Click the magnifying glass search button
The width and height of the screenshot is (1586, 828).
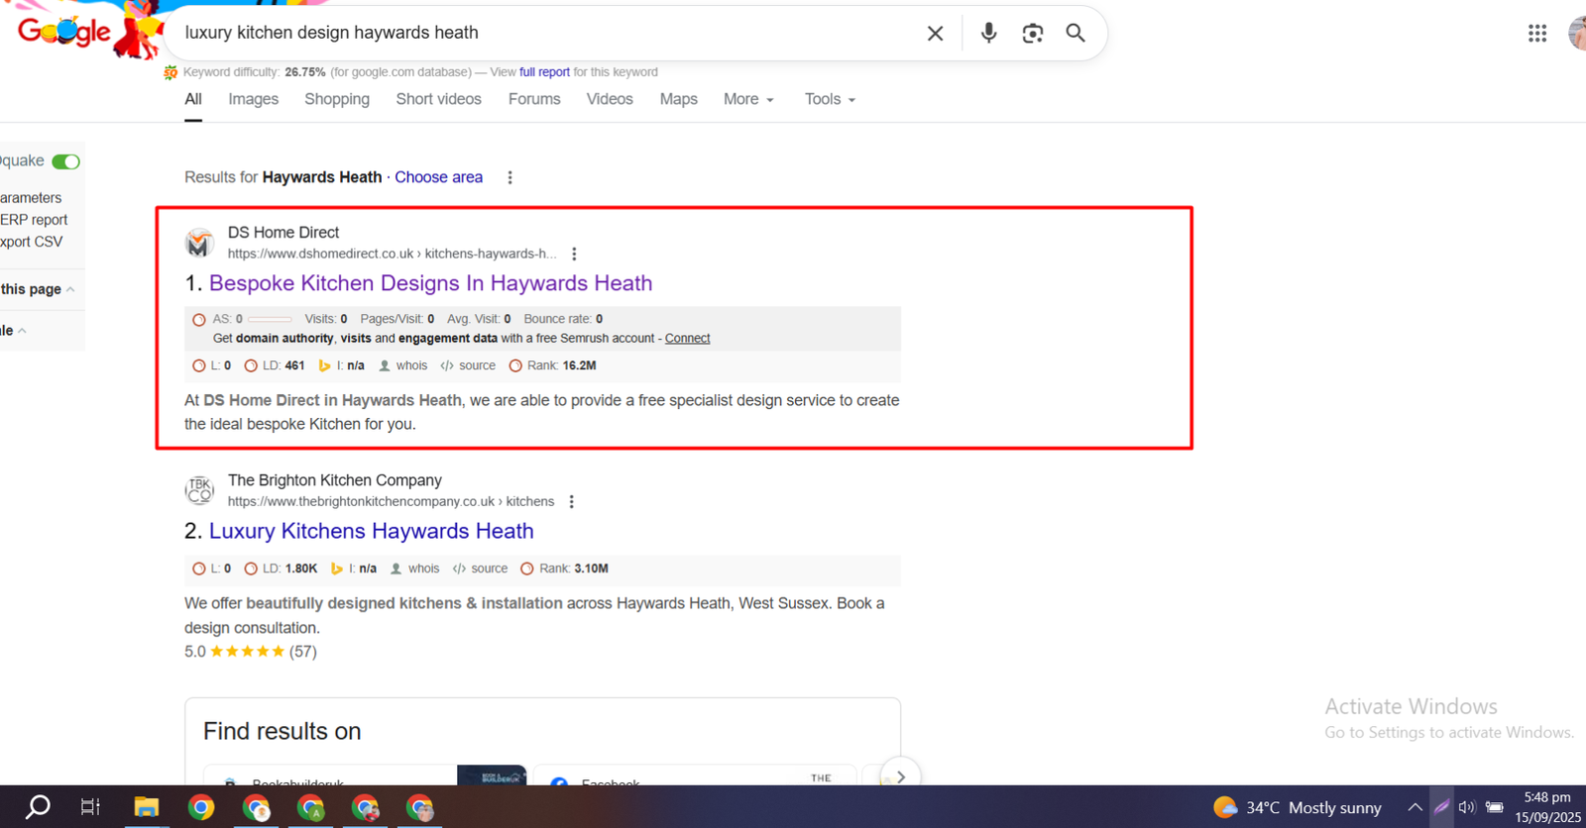(1076, 33)
